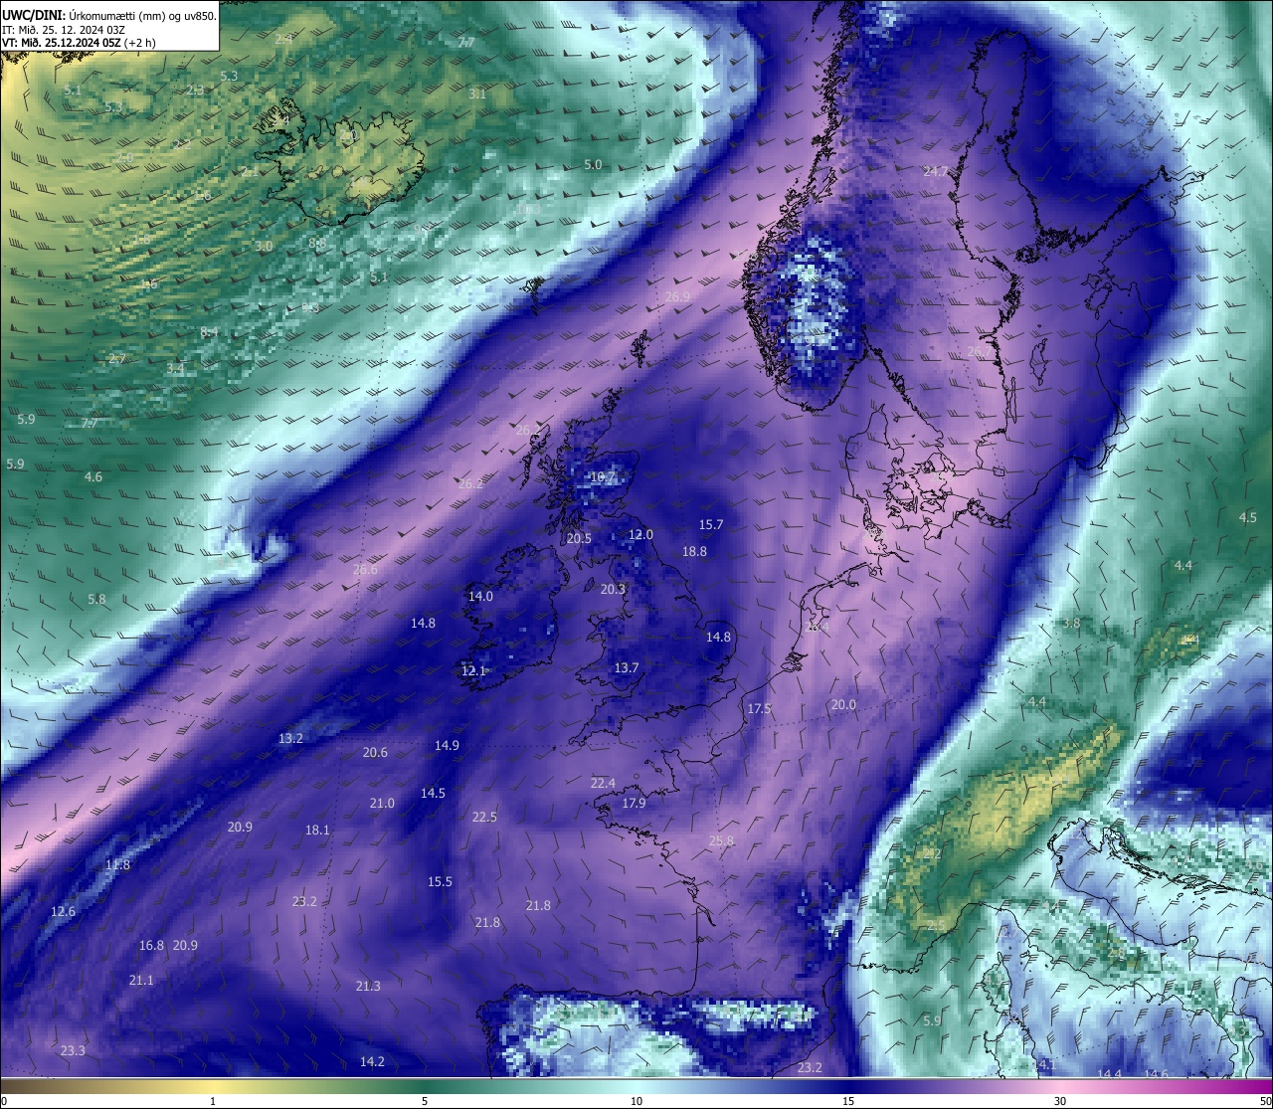This screenshot has height=1109, width=1273.
Task: Click the 15 tick on the colour scale
Action: point(847,1100)
